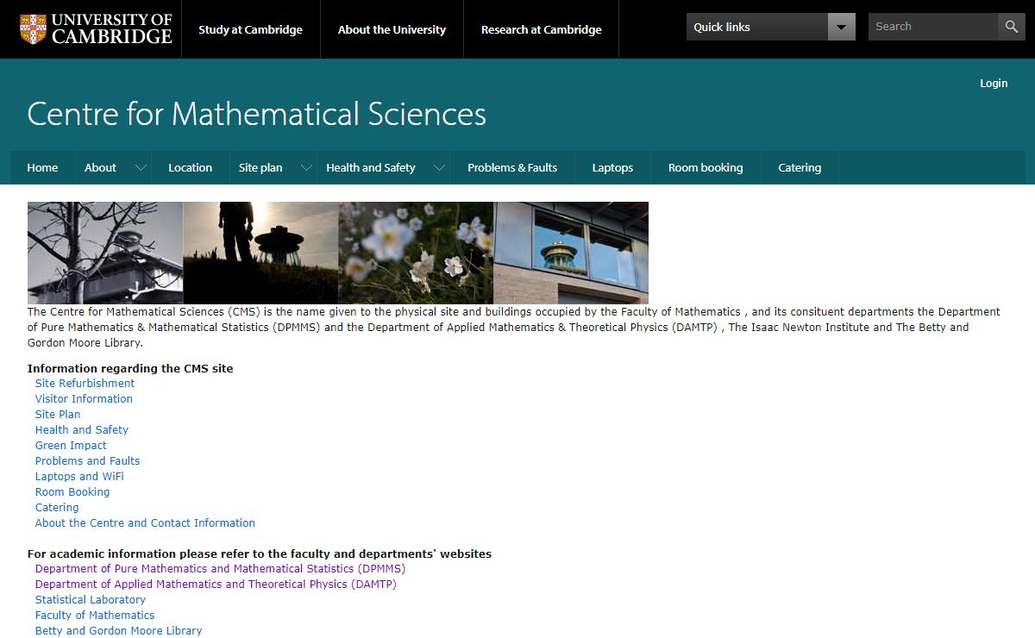Click the University of Cambridge crest logo
This screenshot has width=1035, height=638.
[x=34, y=29]
